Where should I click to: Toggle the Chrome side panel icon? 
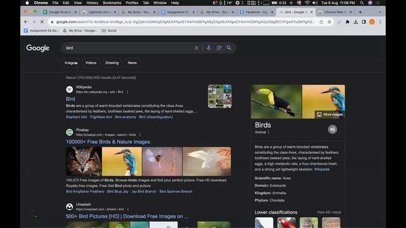click(x=363, y=22)
